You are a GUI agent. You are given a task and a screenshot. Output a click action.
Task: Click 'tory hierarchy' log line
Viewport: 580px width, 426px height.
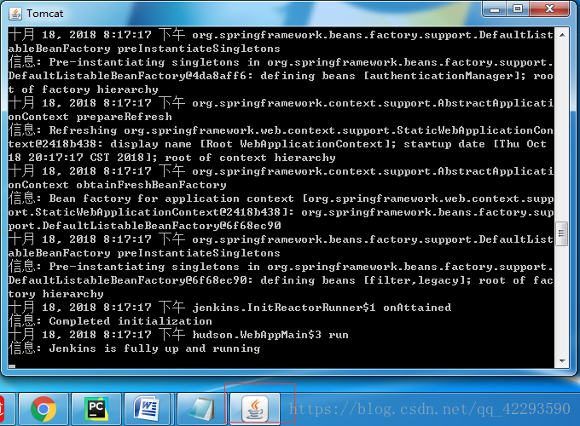tap(55, 294)
